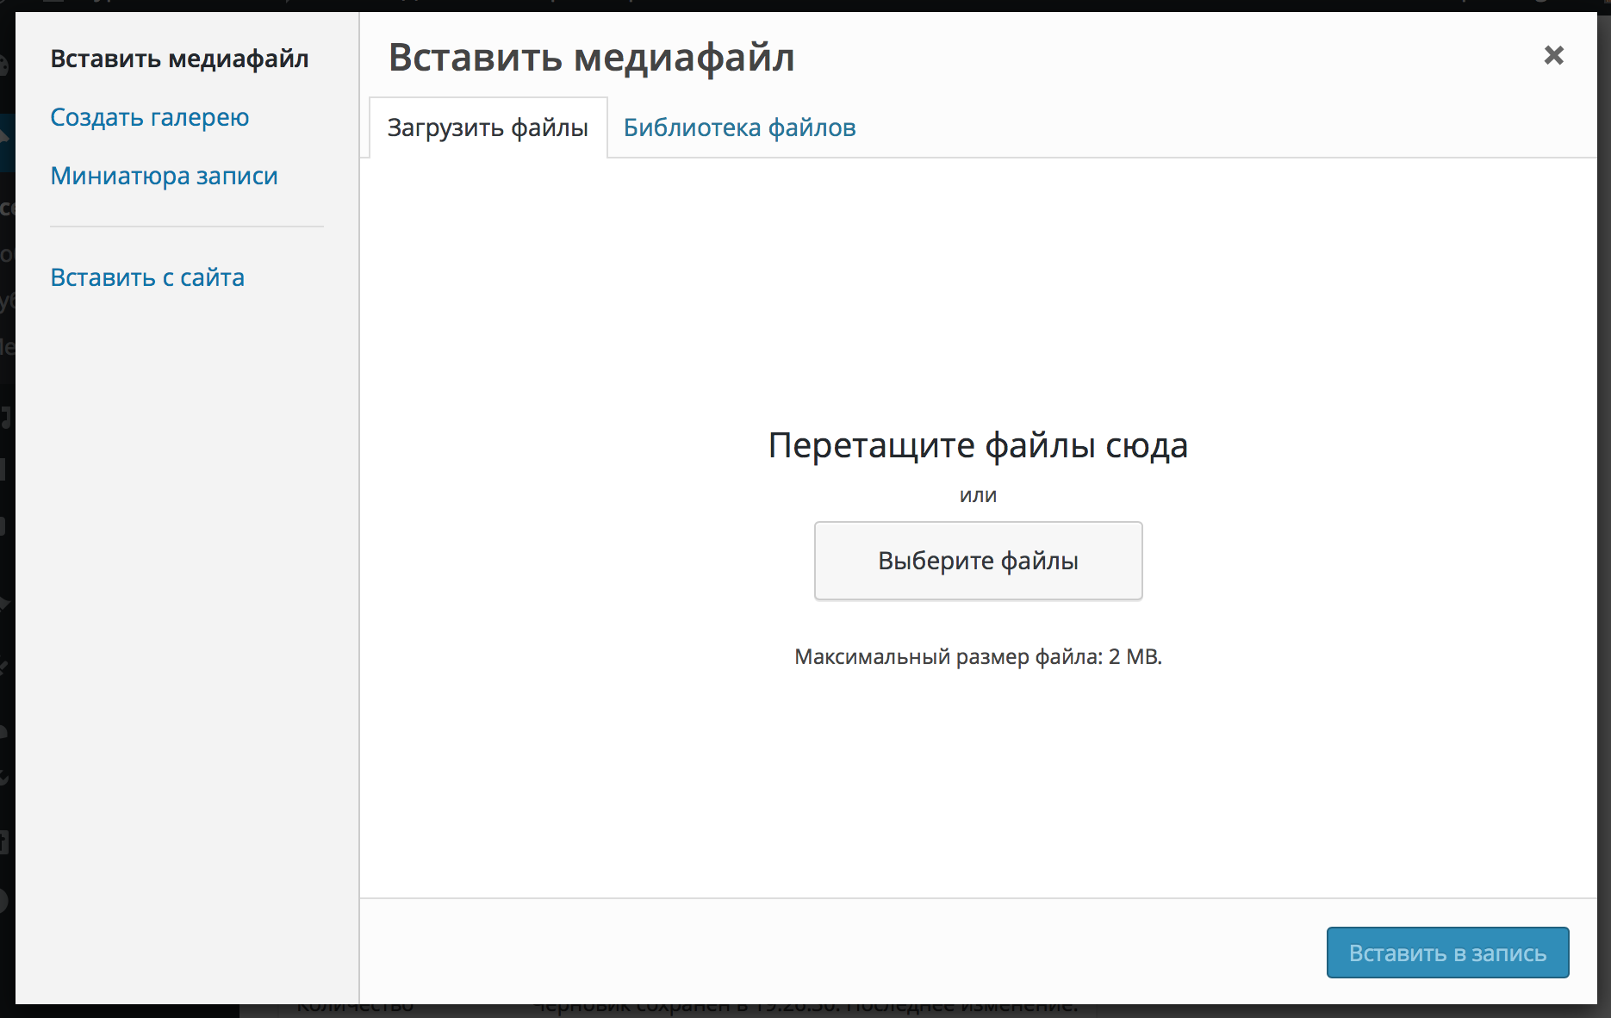The image size is (1611, 1018).
Task: Open the Users icon in admin menu
Action: click(5, 732)
